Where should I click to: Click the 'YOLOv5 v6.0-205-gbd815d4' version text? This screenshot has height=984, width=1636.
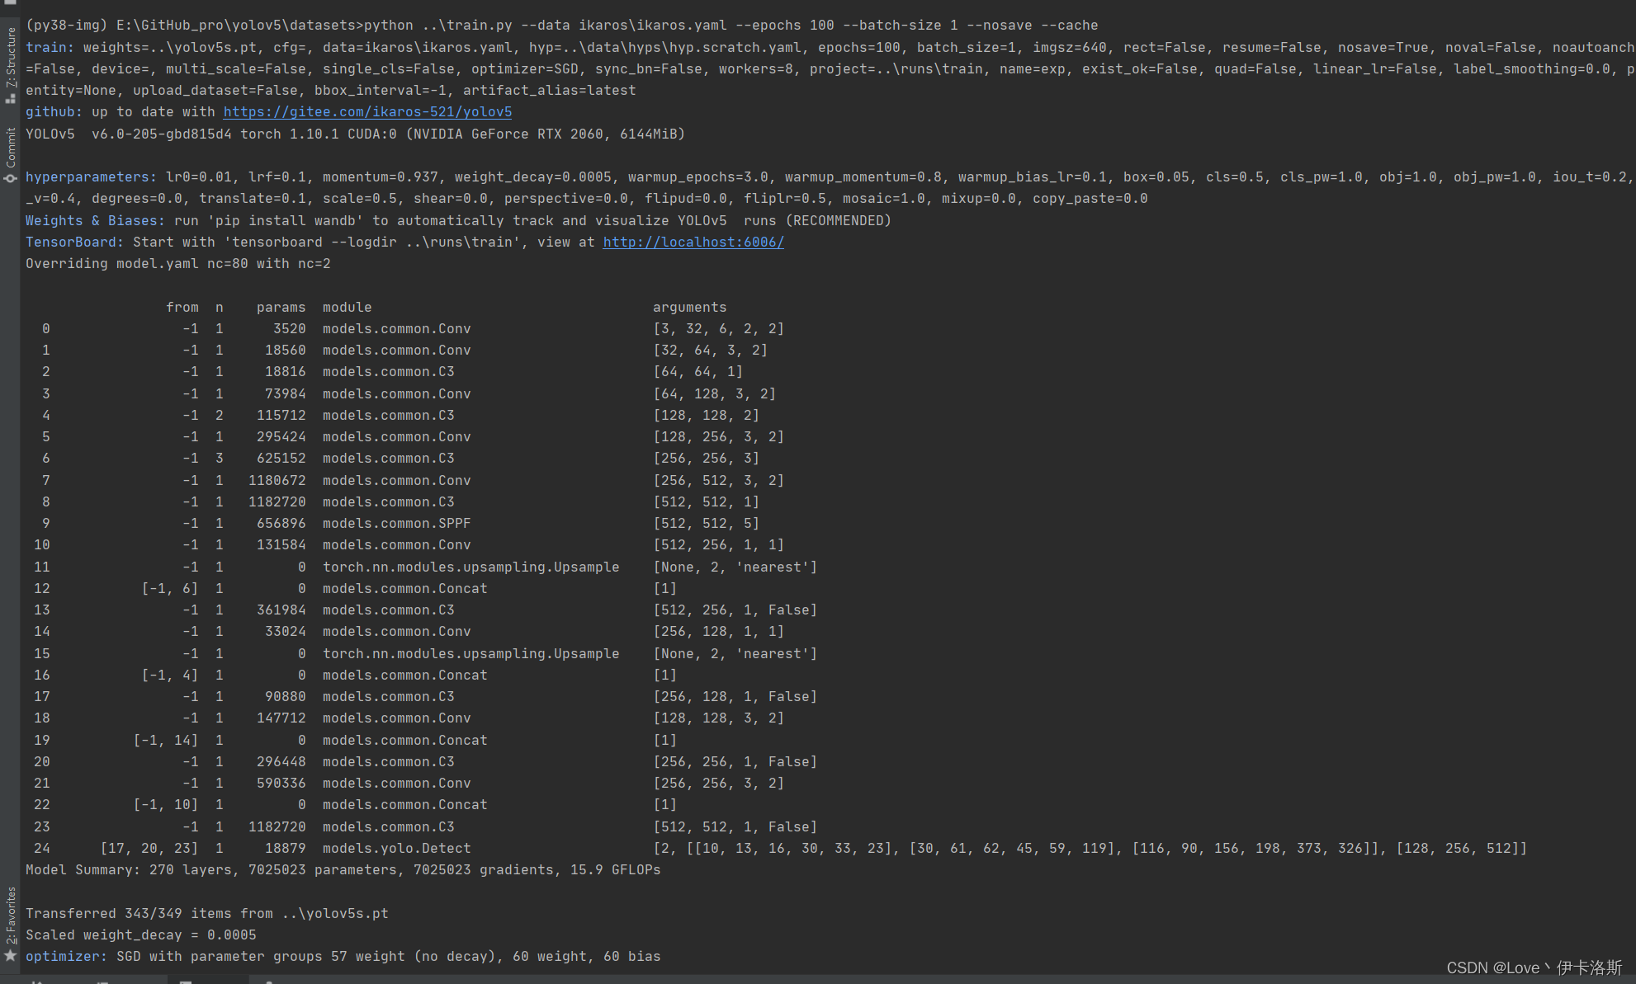point(129,134)
